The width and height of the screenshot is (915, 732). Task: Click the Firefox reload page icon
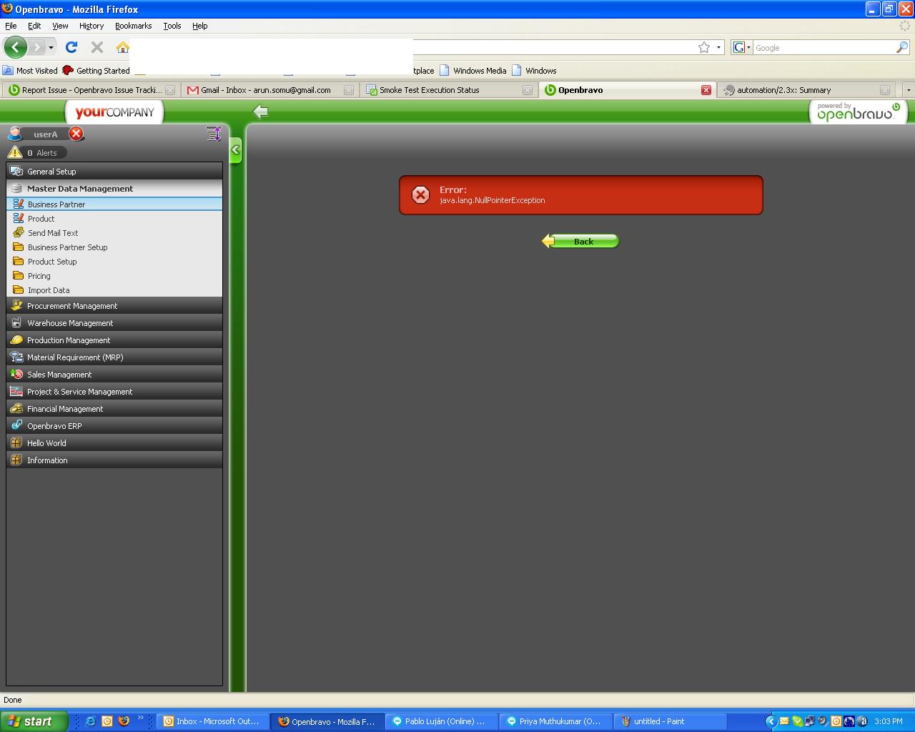[71, 47]
